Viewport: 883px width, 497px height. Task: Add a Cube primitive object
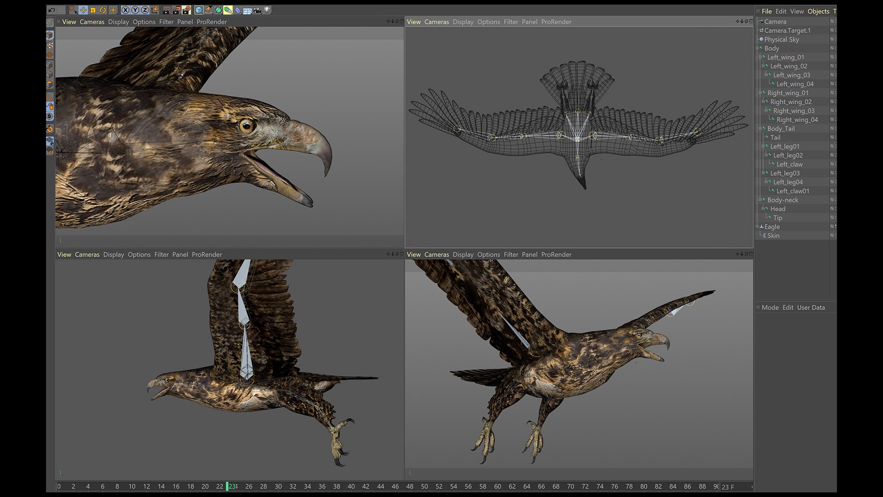pos(199,10)
